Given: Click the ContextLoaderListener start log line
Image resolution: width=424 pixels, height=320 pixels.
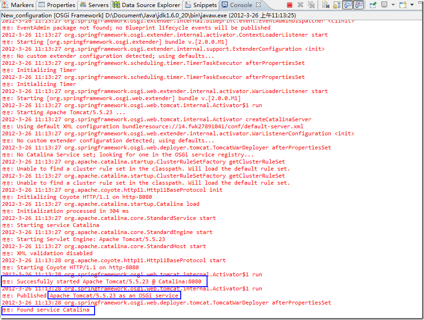Looking at the screenshot, I should click(x=165, y=35).
